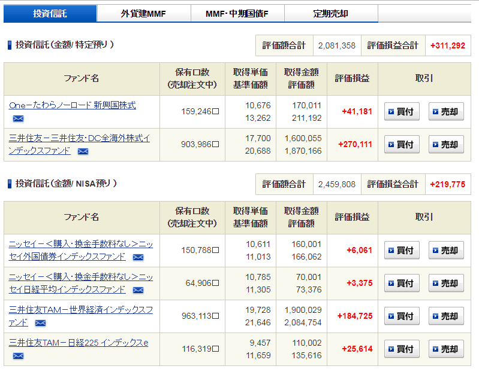Select the gain value +3,375
The width and height of the screenshot is (479, 372).
point(359,283)
